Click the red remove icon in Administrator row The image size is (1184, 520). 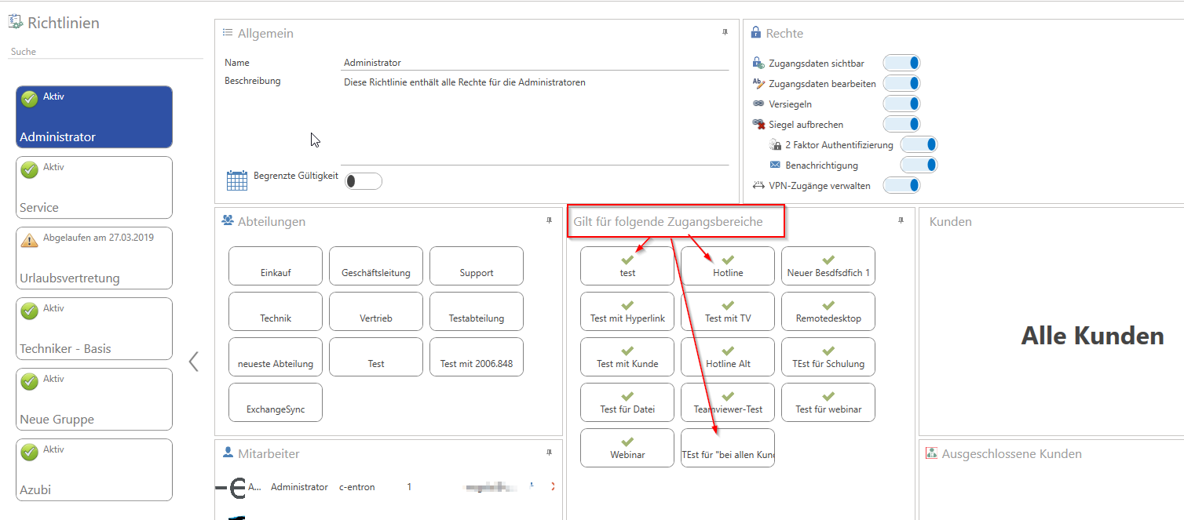pos(553,487)
